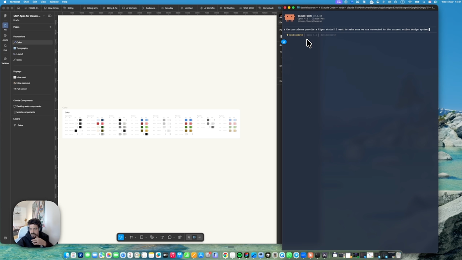Go to Figma home tab icon
462x260 pixels.
[x=18, y=8]
